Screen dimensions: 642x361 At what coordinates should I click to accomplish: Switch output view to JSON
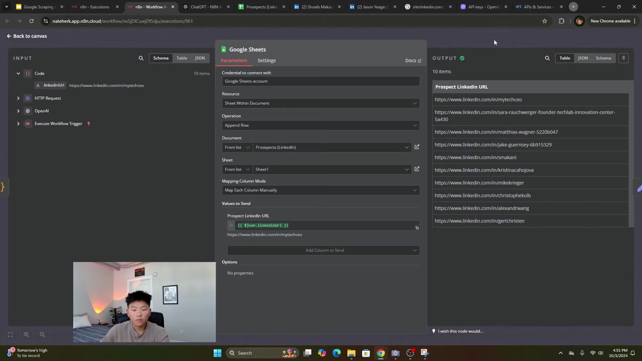[583, 58]
